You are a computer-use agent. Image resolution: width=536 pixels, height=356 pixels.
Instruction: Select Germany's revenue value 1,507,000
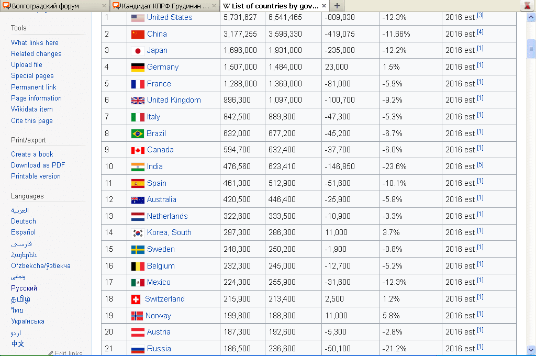pyautogui.click(x=240, y=67)
